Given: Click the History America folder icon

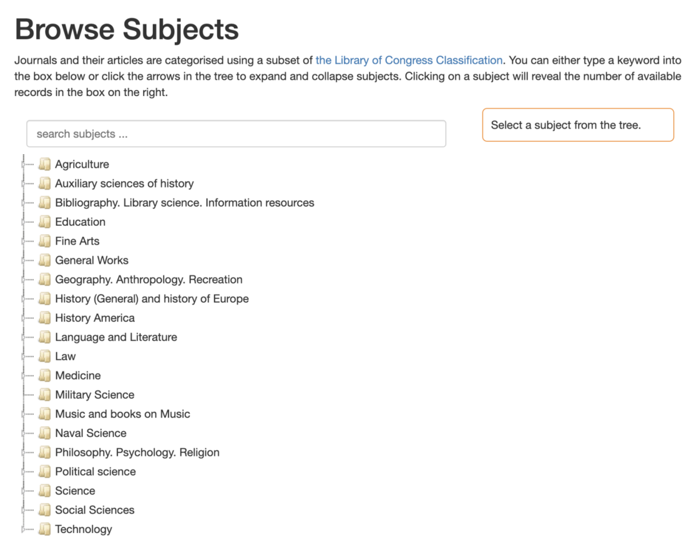Looking at the screenshot, I should coord(44,318).
